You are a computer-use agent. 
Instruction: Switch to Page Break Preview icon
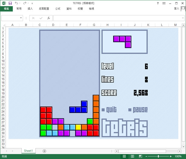(x=139, y=156)
